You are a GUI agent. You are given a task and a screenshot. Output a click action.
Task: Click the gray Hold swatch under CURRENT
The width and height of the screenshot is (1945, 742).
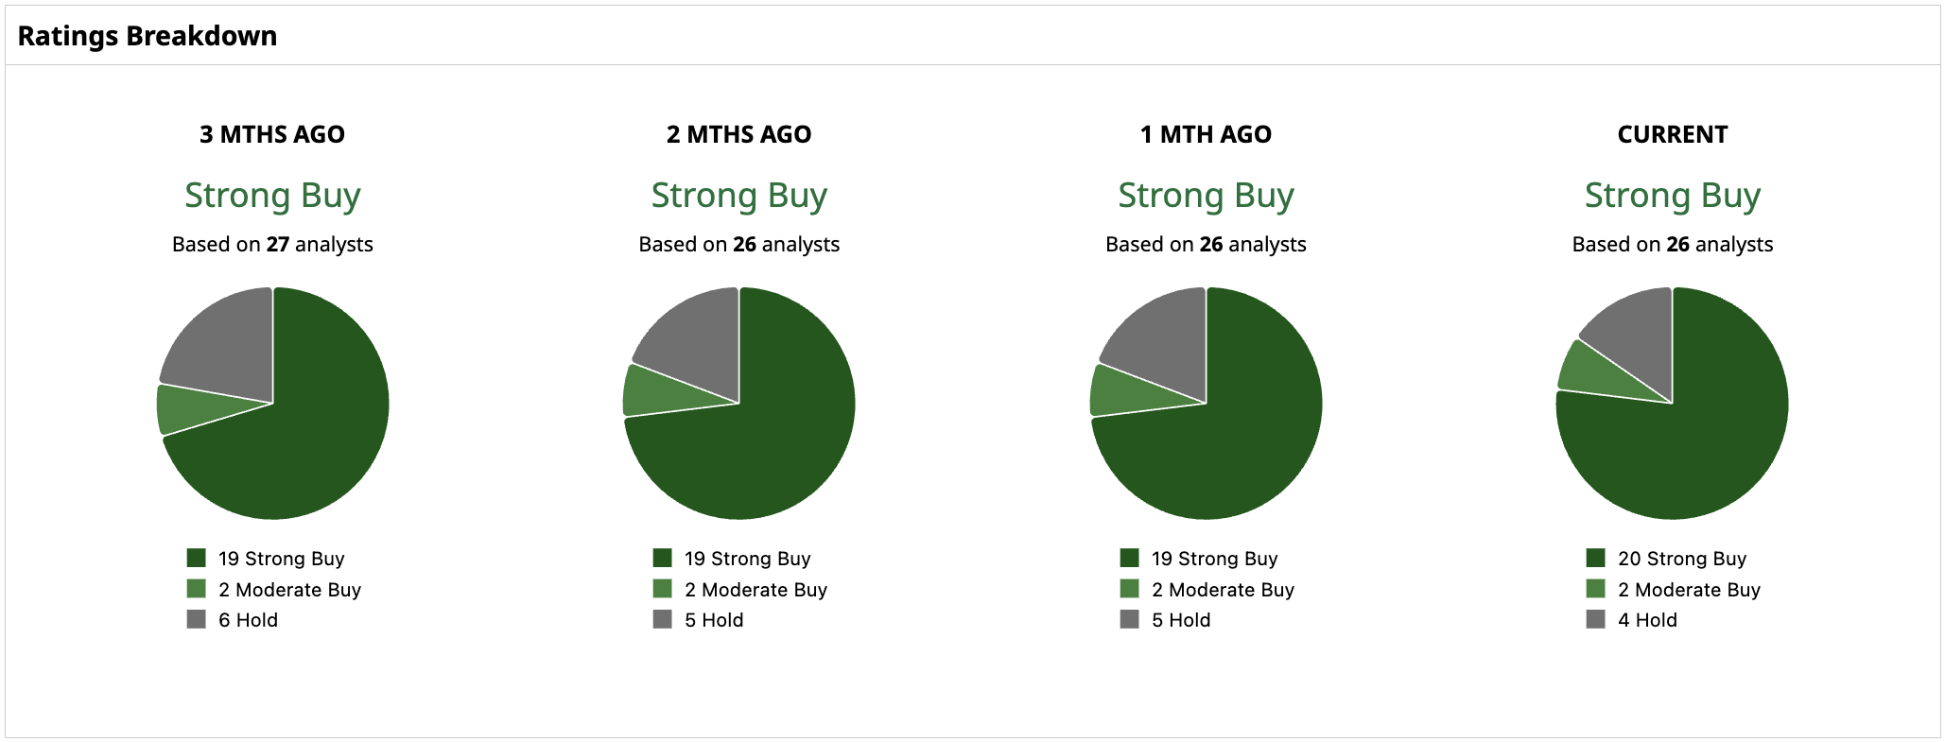point(1595,619)
